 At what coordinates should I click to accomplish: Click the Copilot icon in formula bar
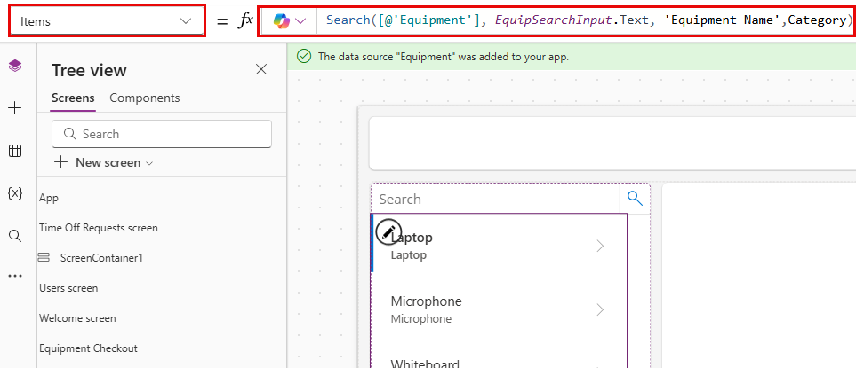pyautogui.click(x=282, y=20)
